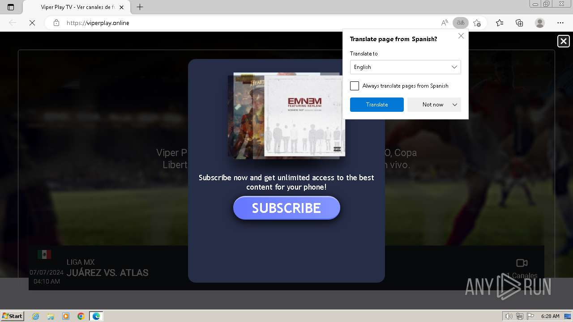Click the network tray icon
The image size is (573, 322).
point(520,316)
